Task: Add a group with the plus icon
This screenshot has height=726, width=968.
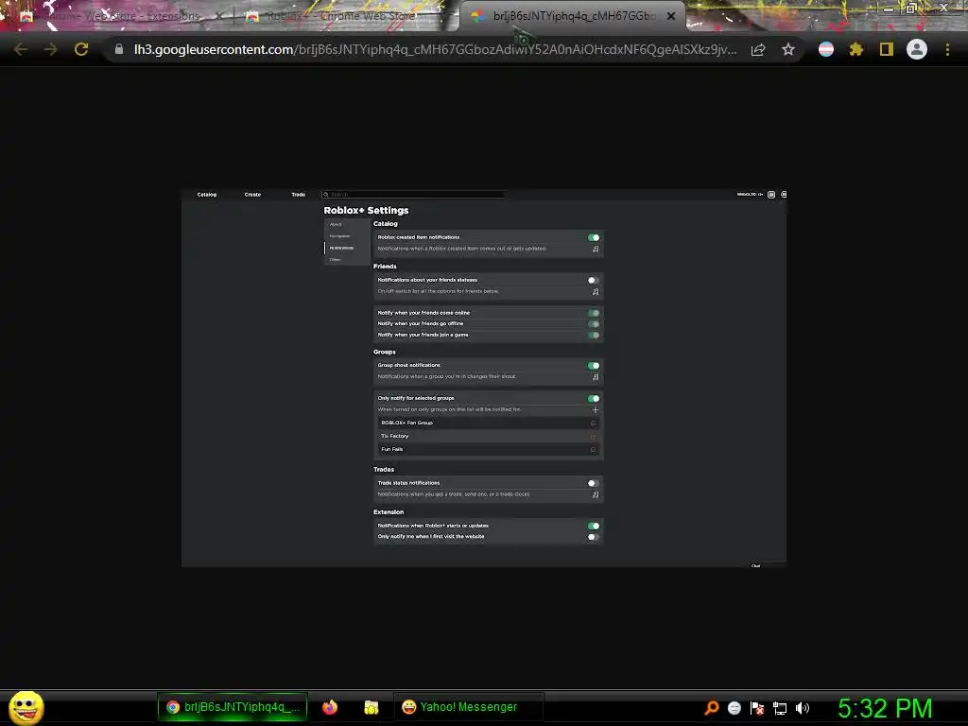Action: (596, 409)
